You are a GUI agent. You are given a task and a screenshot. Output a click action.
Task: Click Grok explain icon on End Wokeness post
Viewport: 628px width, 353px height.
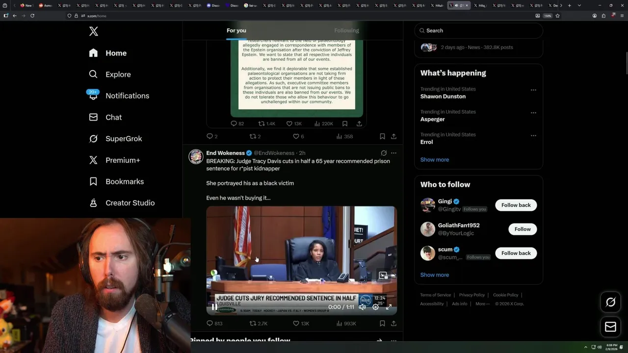[x=384, y=153]
